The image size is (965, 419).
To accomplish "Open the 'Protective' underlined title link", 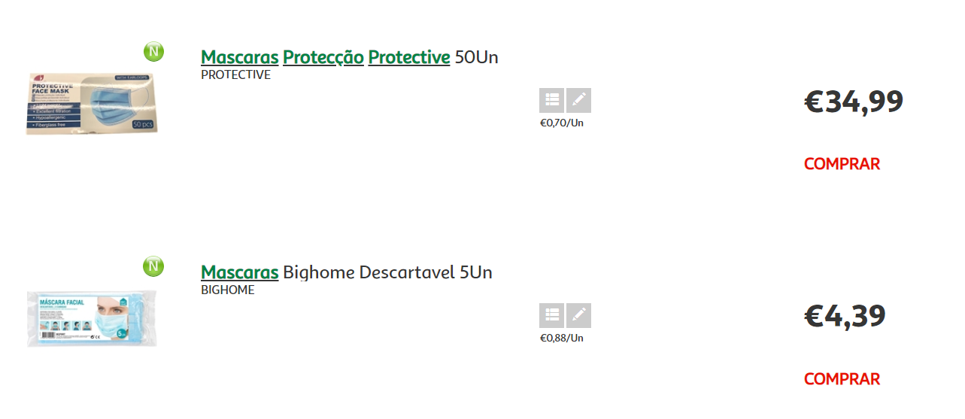I will pos(409,57).
